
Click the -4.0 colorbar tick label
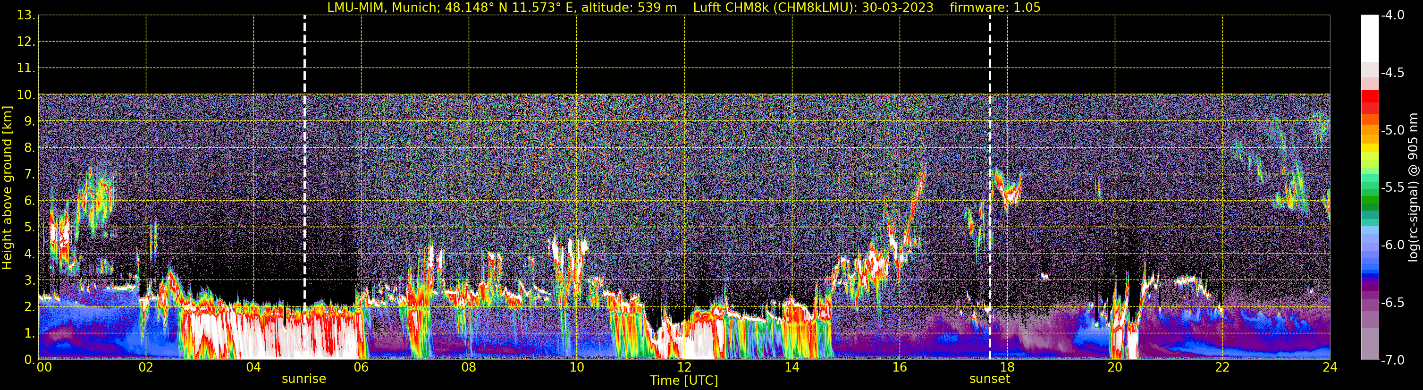[x=1392, y=16]
